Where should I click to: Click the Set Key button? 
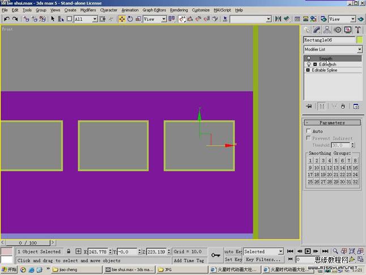[233, 259]
